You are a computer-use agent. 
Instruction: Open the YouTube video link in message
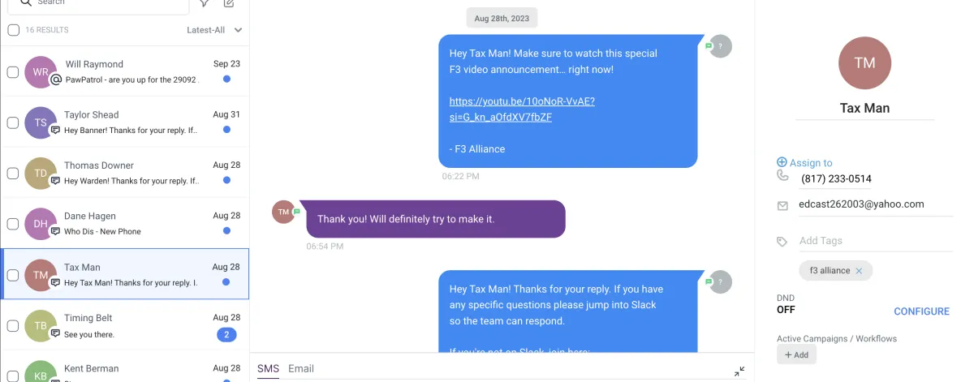pyautogui.click(x=522, y=109)
